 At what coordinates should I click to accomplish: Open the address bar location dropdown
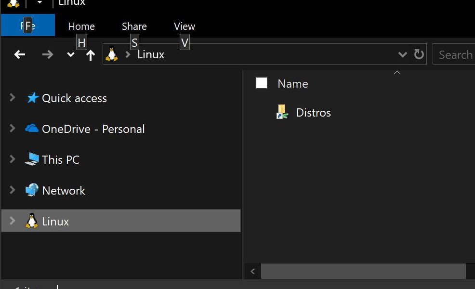click(403, 54)
